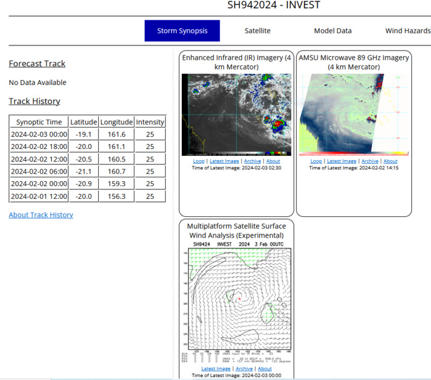431x380 pixels.
Task: Open the Storm Synopsis tab
Action: pyautogui.click(x=182, y=31)
